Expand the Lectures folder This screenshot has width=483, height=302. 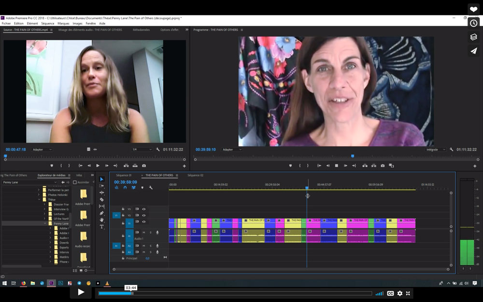tap(44, 214)
